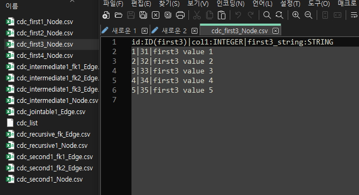This screenshot has width=359, height=195.
Task: Select cdc_intermediate1_fk2_Edge file
Action: (58, 78)
